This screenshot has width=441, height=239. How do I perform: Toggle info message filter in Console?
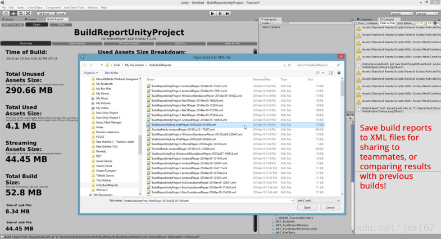coord(419,23)
